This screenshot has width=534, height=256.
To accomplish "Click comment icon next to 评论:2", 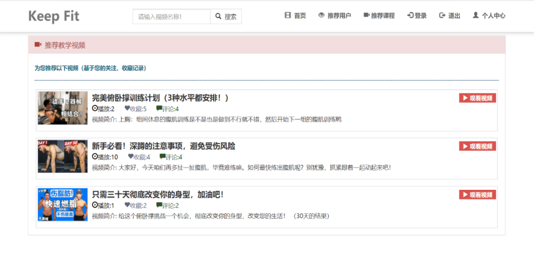I will tap(159, 205).
